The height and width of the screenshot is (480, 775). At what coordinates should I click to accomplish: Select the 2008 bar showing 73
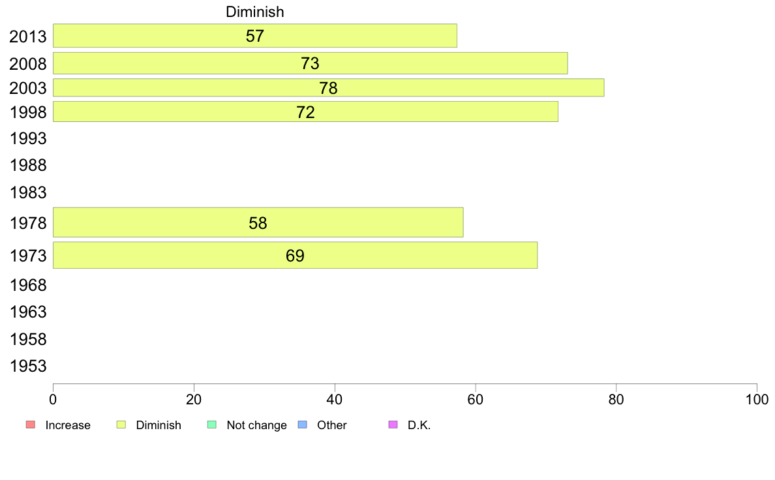tap(311, 63)
